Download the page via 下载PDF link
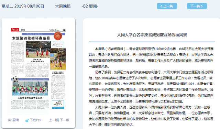The height and width of the screenshot is (129, 220). 36,120
